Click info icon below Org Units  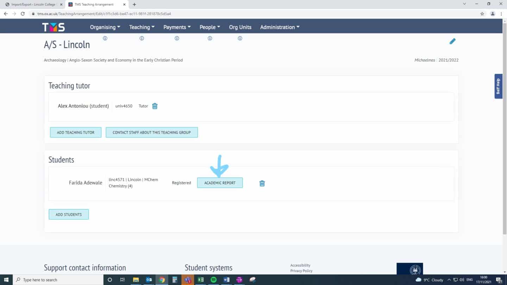[240, 38]
